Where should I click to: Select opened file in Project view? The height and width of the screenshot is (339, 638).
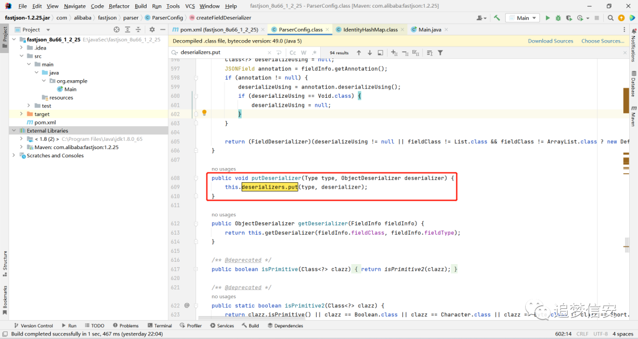[x=117, y=29]
